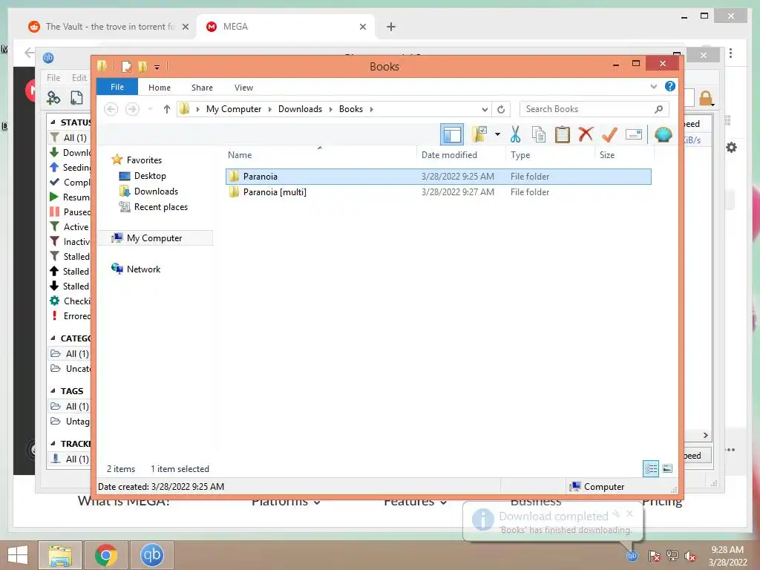Open Chrome from the taskbar
The height and width of the screenshot is (570, 760).
[x=105, y=555]
